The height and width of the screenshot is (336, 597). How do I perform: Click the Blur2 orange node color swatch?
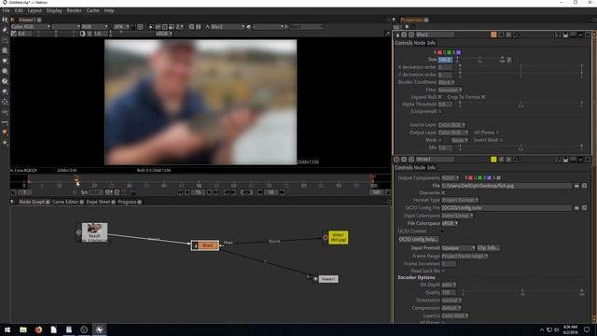tap(493, 35)
